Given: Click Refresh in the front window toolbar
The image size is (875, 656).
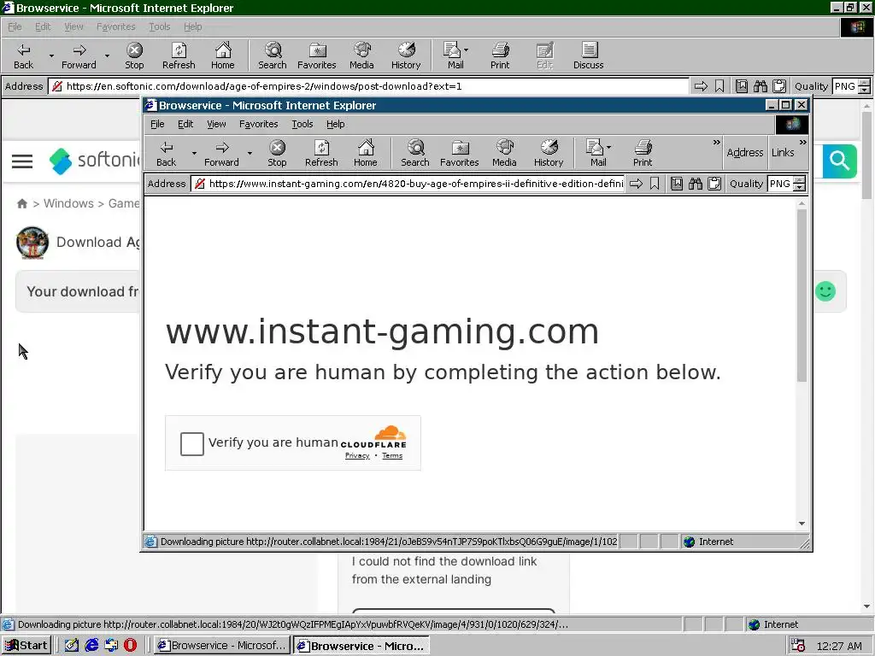Looking at the screenshot, I should coord(321,154).
